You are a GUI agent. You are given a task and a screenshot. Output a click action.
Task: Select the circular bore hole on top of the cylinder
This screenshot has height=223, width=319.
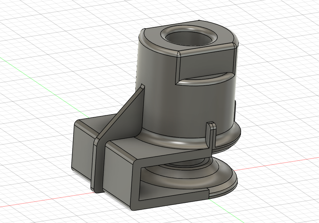click(x=188, y=39)
